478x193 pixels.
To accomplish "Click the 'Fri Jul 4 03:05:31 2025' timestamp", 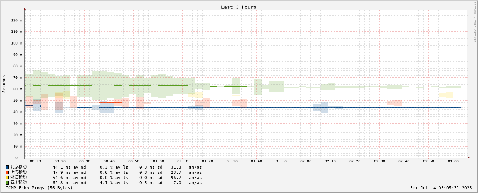I will [441, 188].
